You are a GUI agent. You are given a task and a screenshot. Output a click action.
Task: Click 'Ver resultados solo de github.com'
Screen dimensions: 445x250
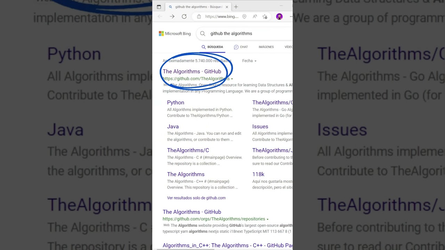196,198
